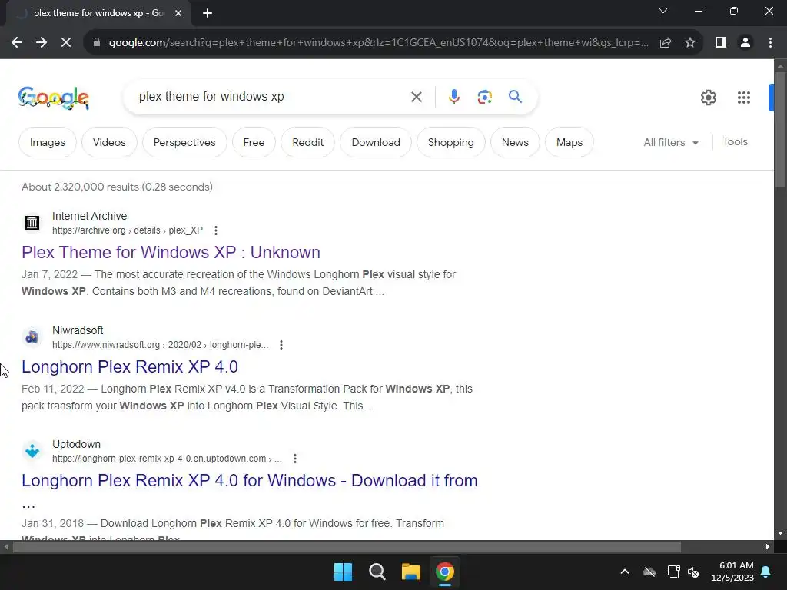The height and width of the screenshot is (590, 787).
Task: Close the plex theme search tab
Action: click(178, 14)
